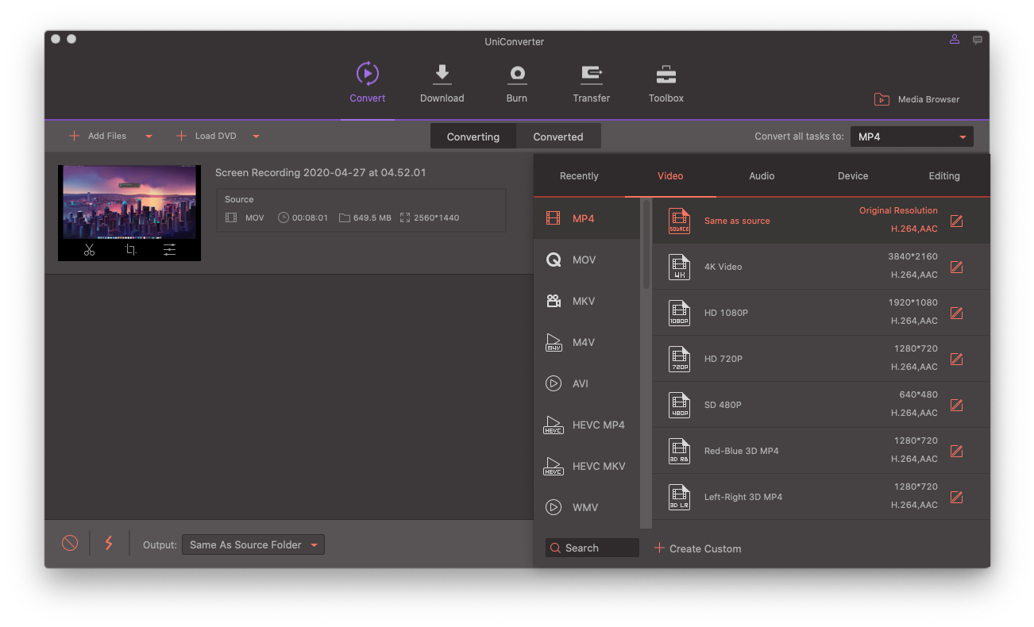Open the Download section
The height and width of the screenshot is (627, 1034).
point(442,83)
